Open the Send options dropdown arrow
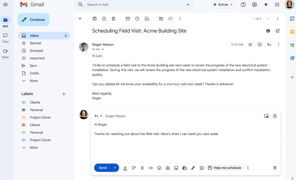 pyautogui.click(x=115, y=168)
